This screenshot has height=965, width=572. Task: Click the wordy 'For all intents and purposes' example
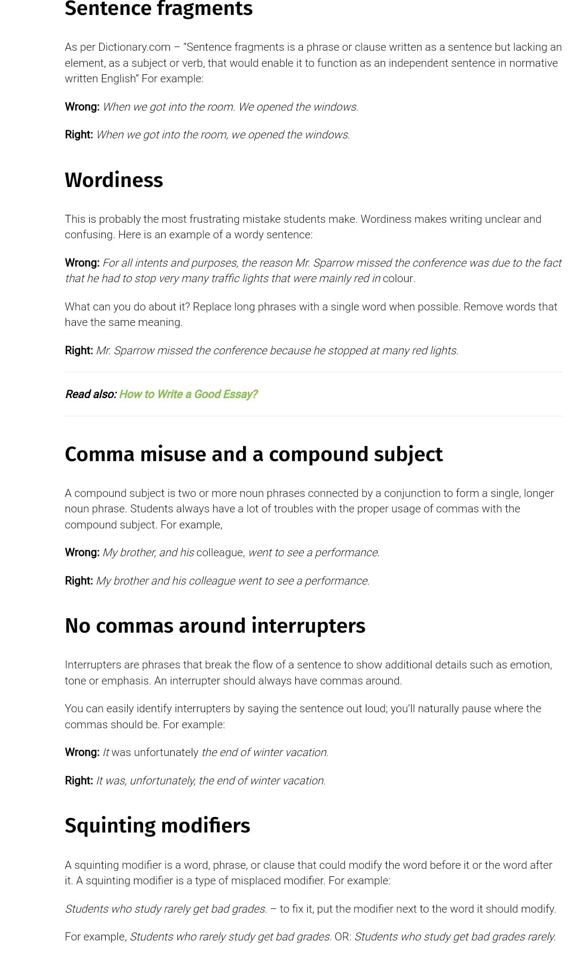click(x=313, y=270)
